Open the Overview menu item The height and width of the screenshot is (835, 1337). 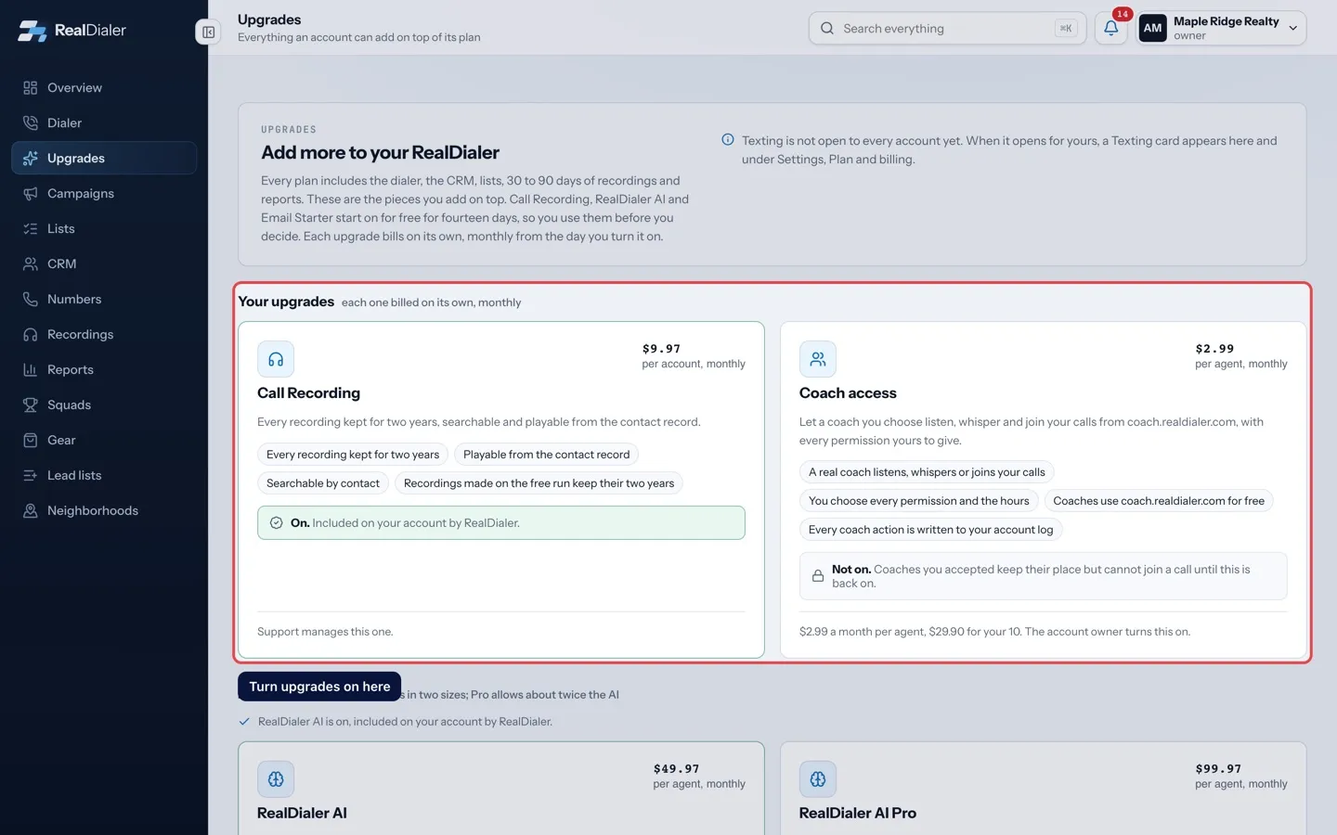tap(104, 88)
